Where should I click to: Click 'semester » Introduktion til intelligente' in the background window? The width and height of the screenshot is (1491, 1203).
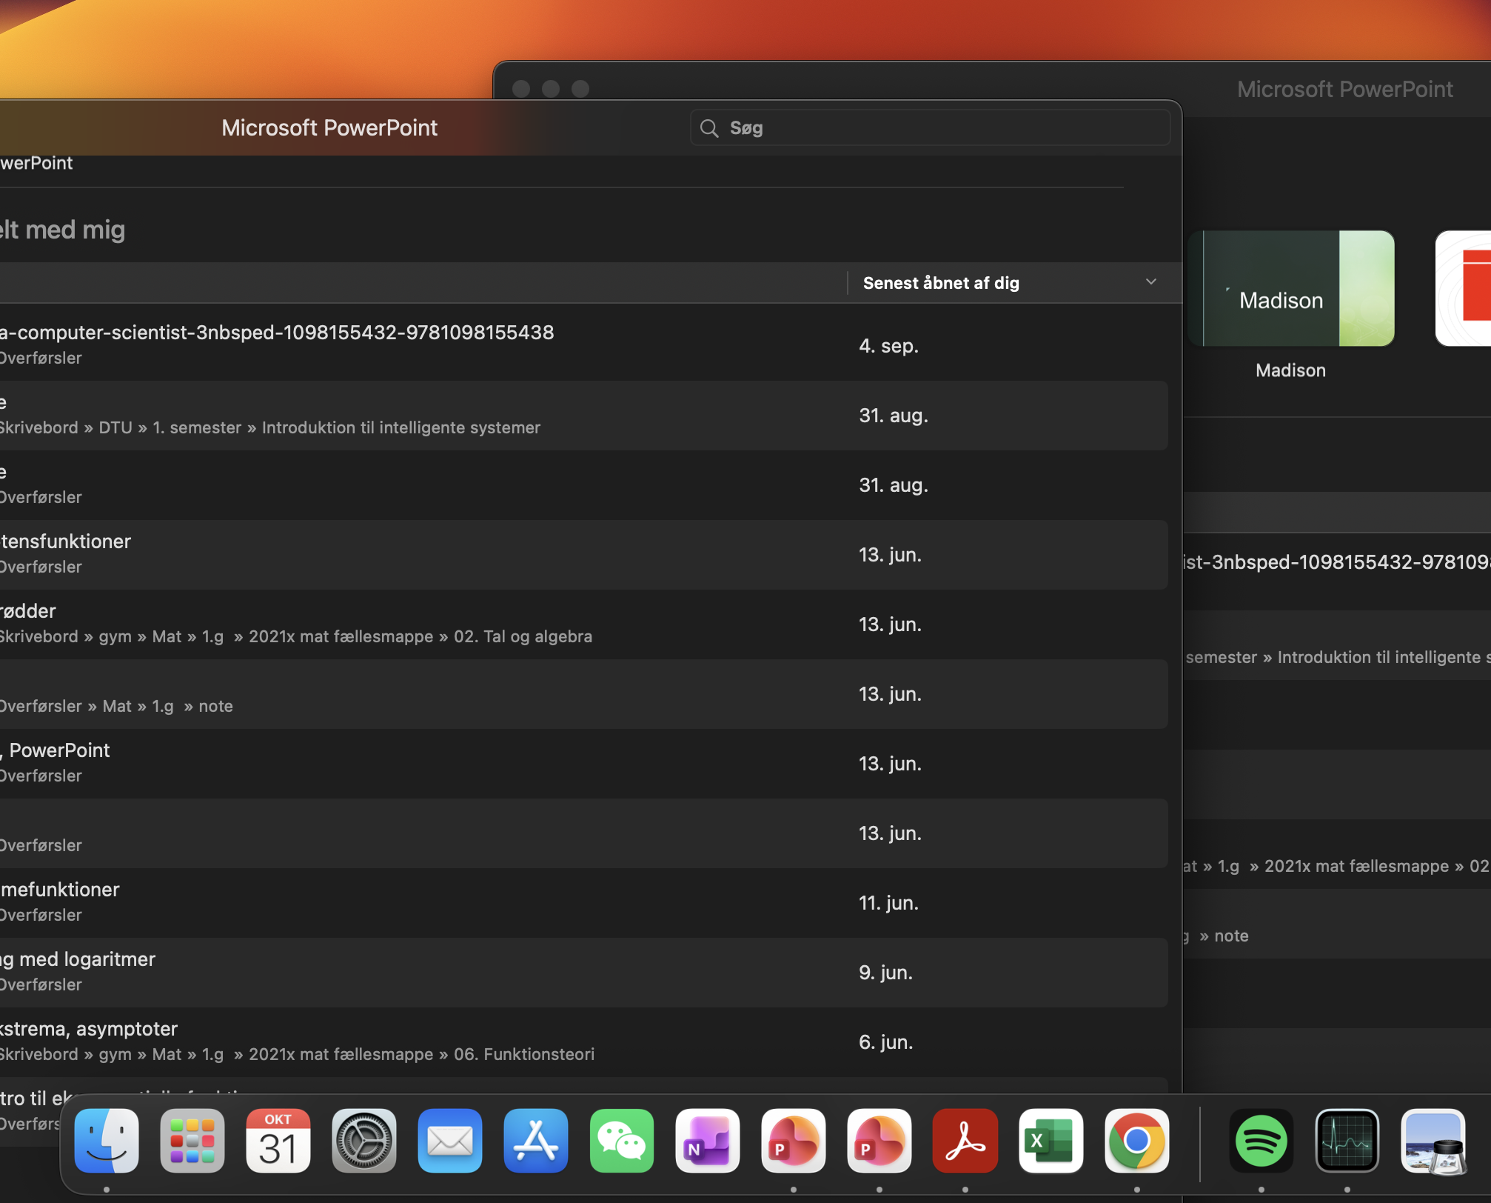click(x=1338, y=657)
